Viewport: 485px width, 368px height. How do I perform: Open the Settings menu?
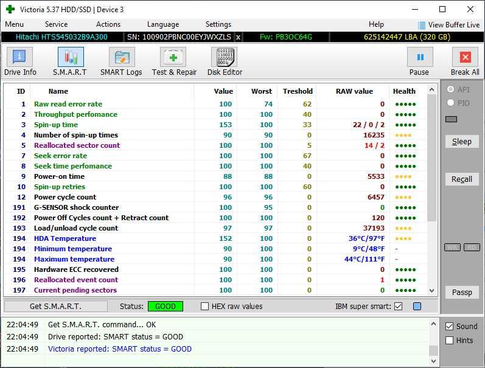click(x=218, y=24)
